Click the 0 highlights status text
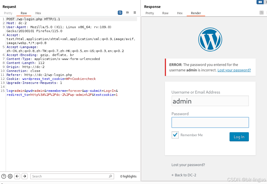Viewport: 267px width, 184px height. pos(128,176)
